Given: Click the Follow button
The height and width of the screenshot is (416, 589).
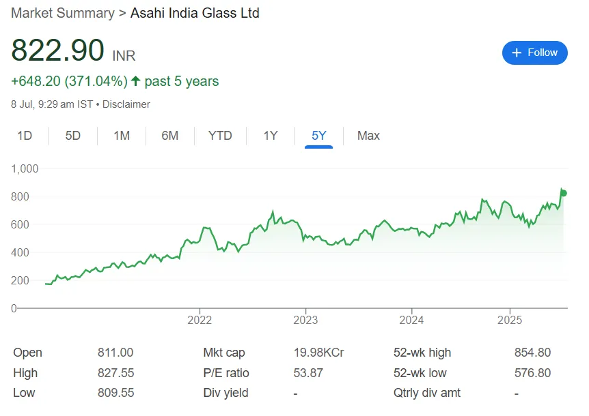Looking at the screenshot, I should click(534, 53).
